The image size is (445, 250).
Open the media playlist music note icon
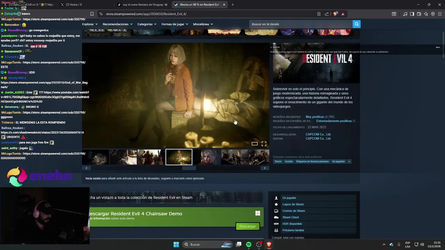click(x=405, y=14)
